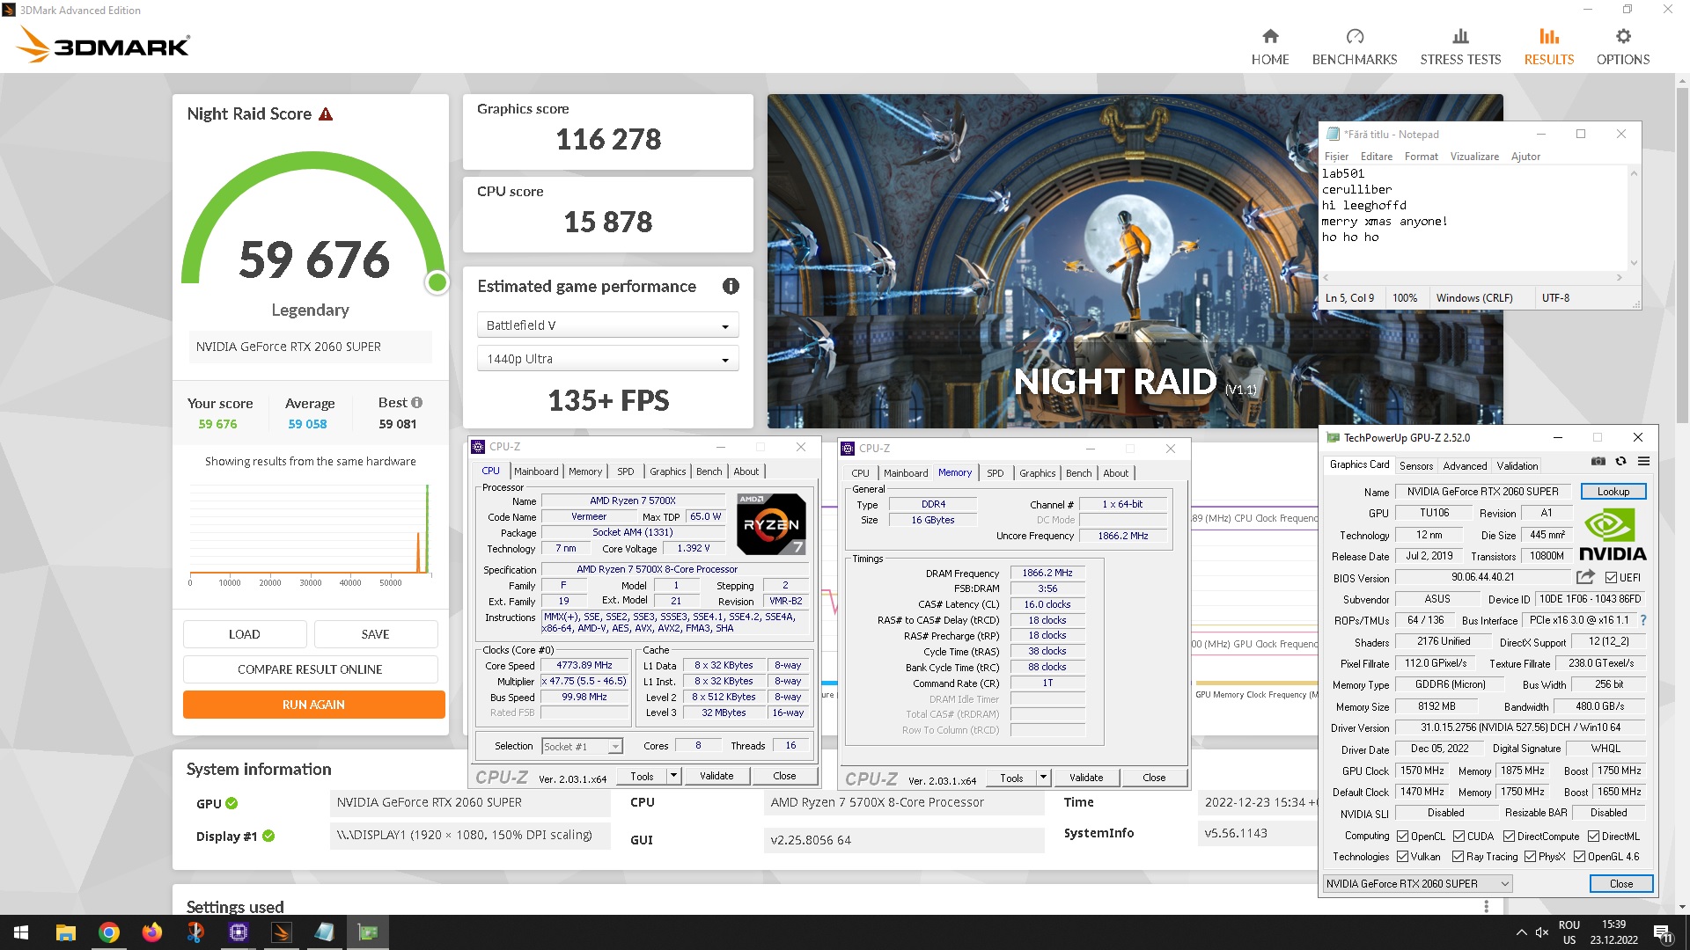Click the Ryzen logo in CPU-Z
Image resolution: width=1690 pixels, height=950 pixels.
pos(771,524)
